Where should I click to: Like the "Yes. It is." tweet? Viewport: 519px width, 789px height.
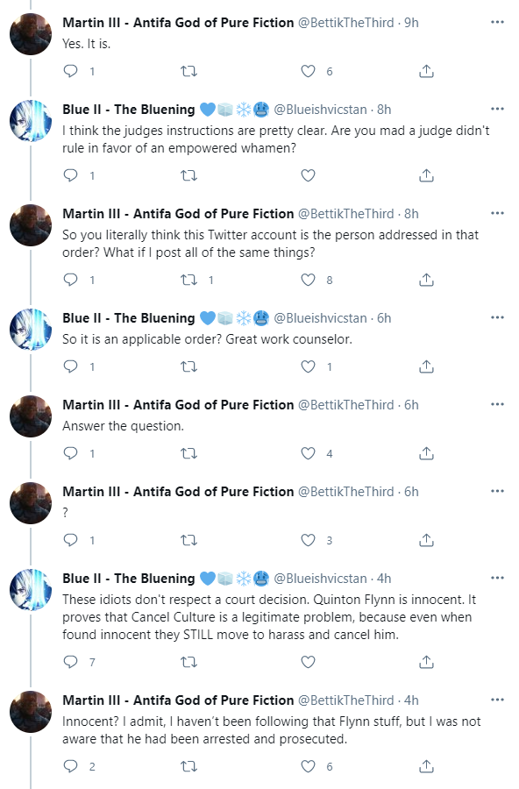(308, 71)
